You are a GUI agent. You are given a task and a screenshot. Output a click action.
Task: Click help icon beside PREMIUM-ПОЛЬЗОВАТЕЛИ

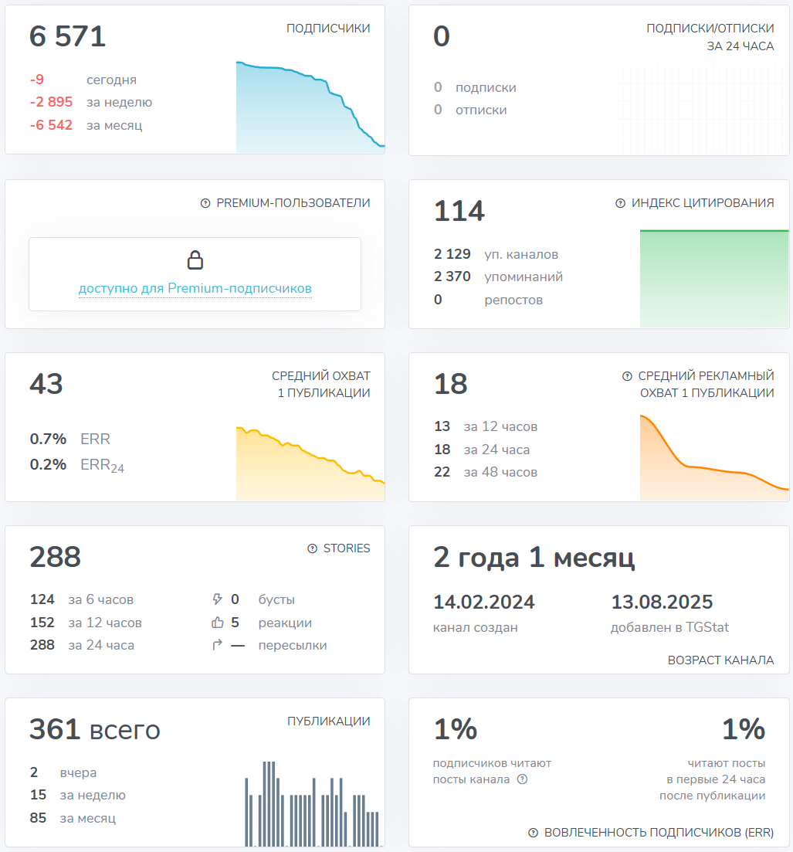pos(205,203)
